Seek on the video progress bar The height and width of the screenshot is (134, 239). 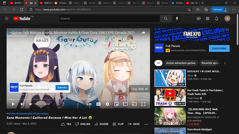tap(78, 99)
